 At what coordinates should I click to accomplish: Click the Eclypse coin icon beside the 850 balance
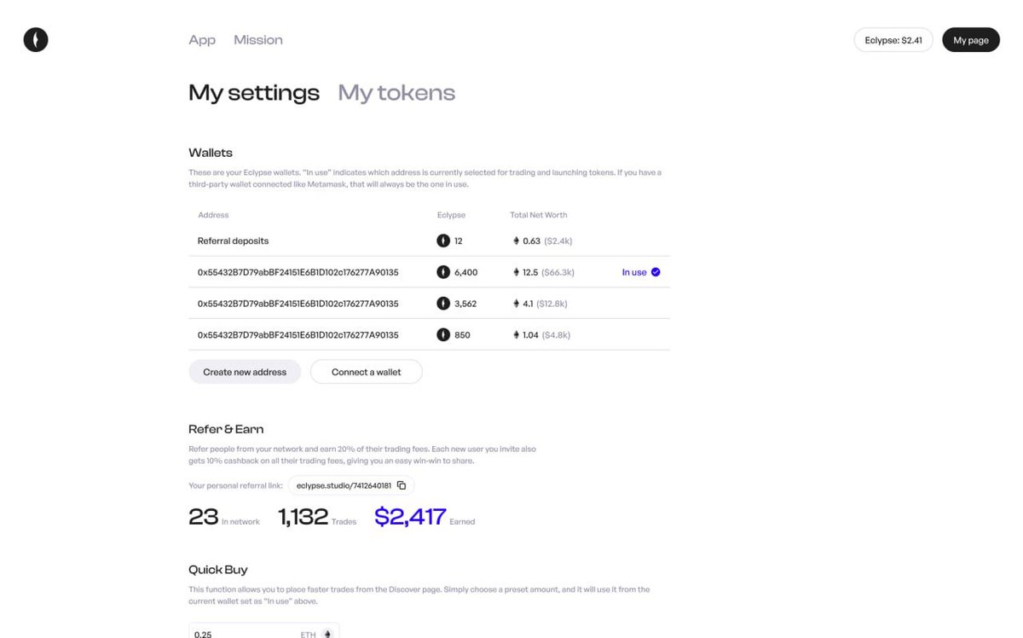tap(442, 334)
